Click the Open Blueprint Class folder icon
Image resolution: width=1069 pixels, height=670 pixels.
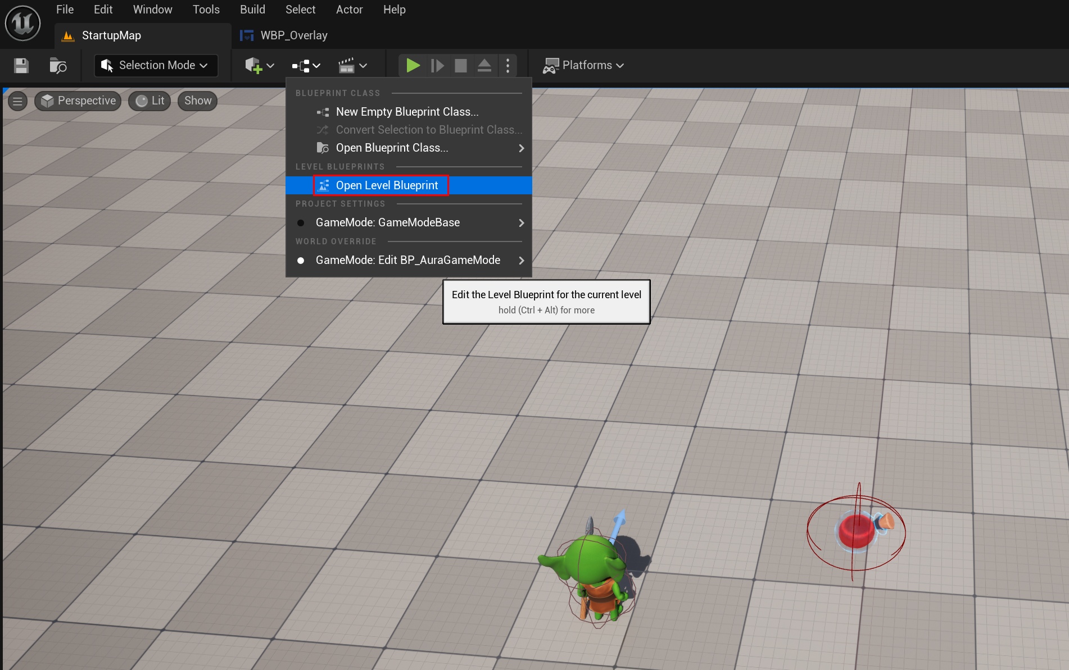[323, 148]
